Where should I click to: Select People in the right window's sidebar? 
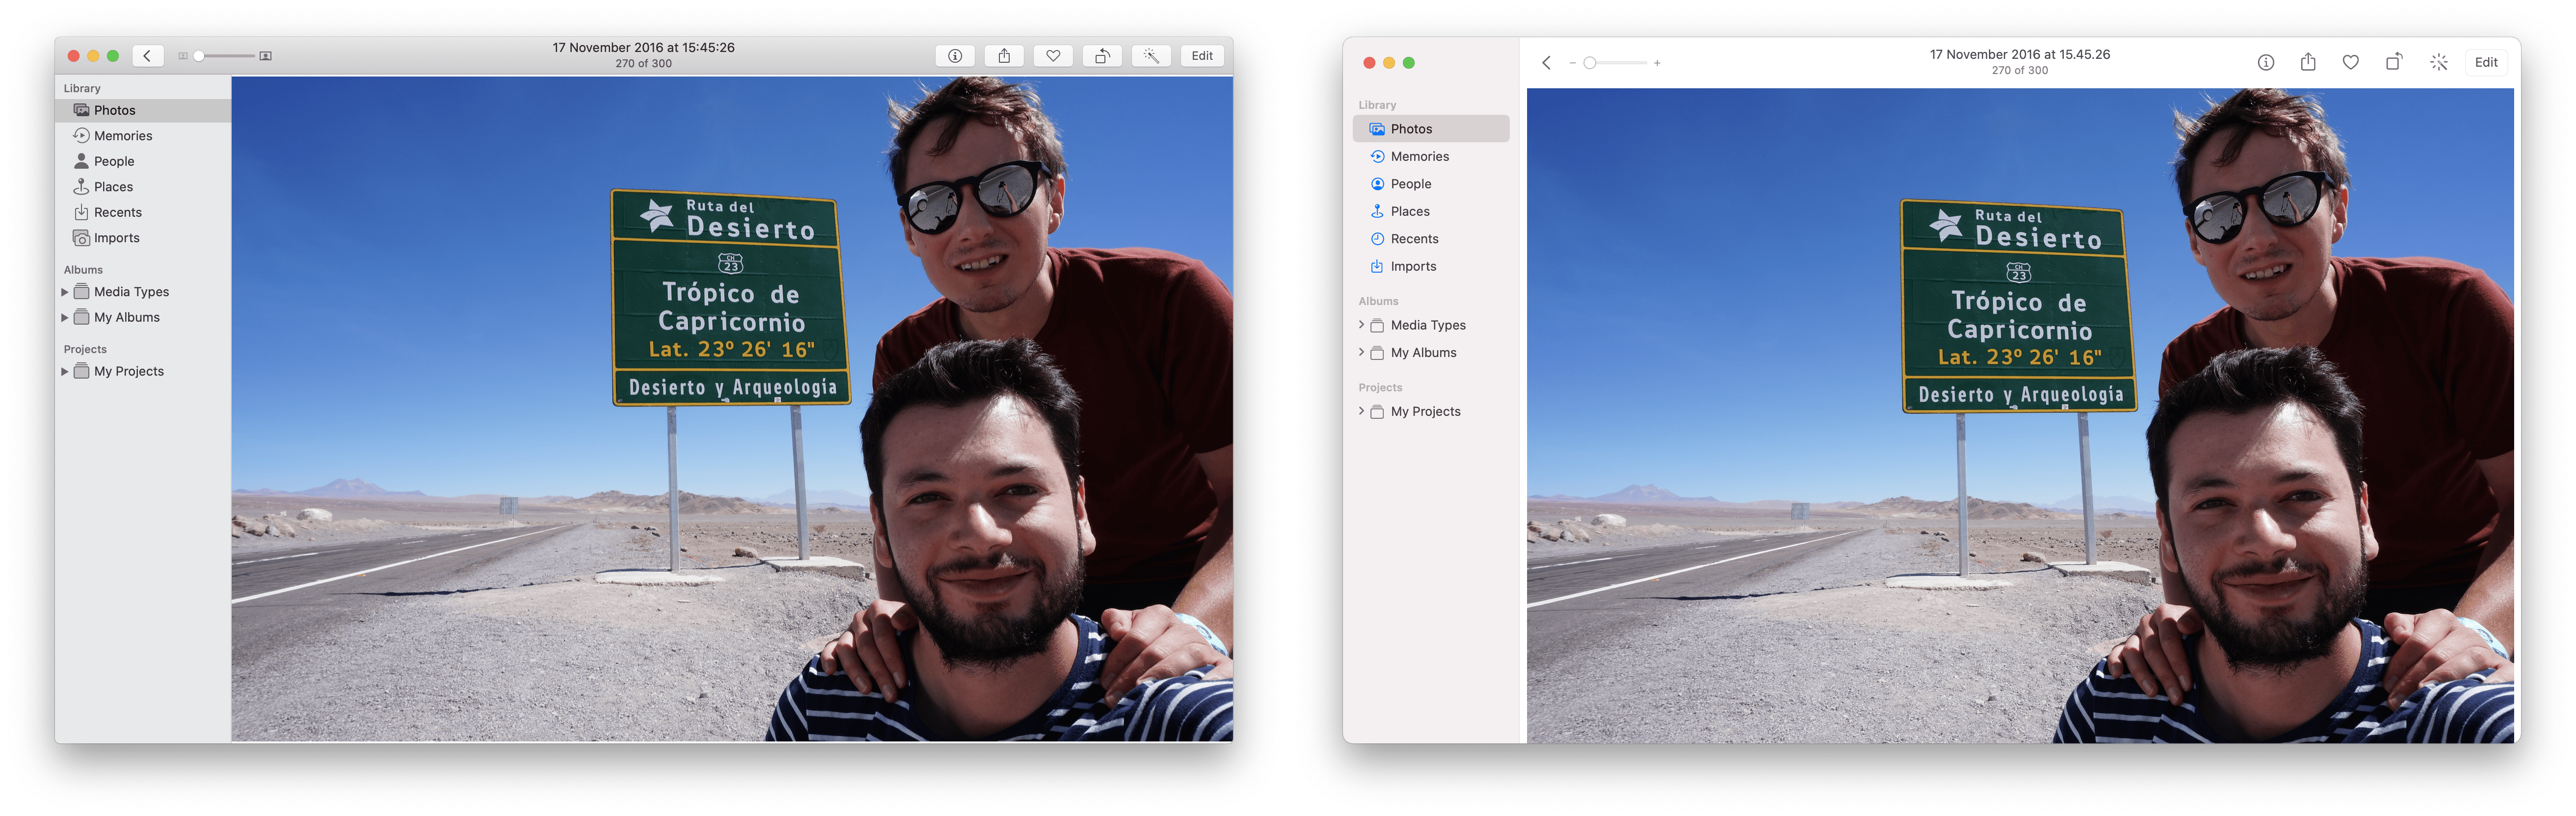click(1430, 184)
